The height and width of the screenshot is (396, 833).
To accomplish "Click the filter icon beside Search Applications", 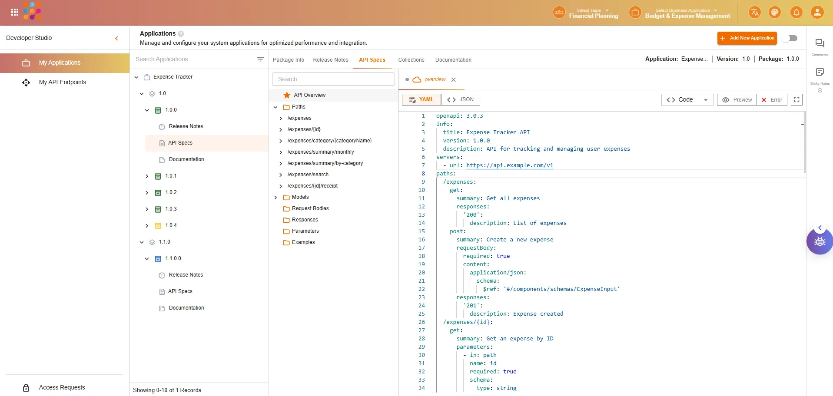I will [260, 59].
